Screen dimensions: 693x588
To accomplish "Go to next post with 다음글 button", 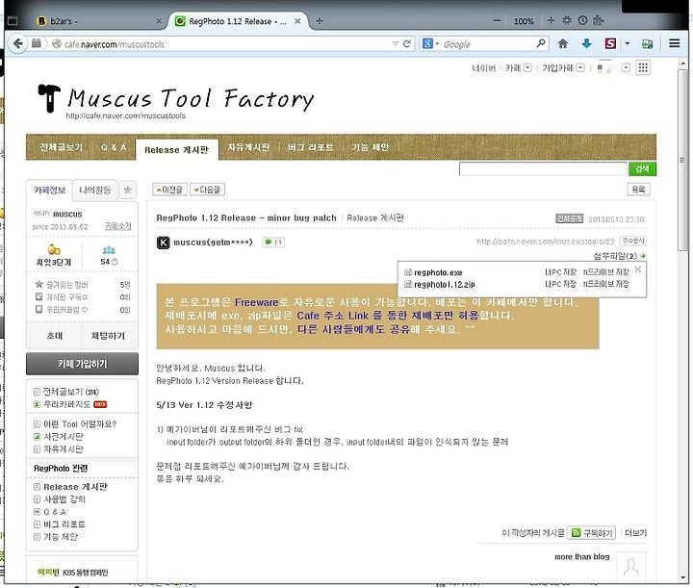I will (207, 190).
